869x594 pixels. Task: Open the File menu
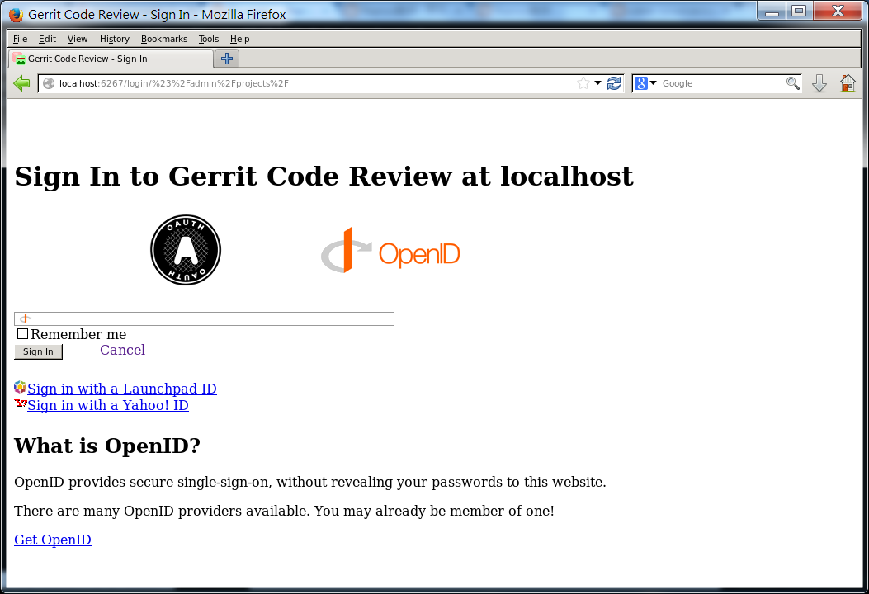coord(20,39)
